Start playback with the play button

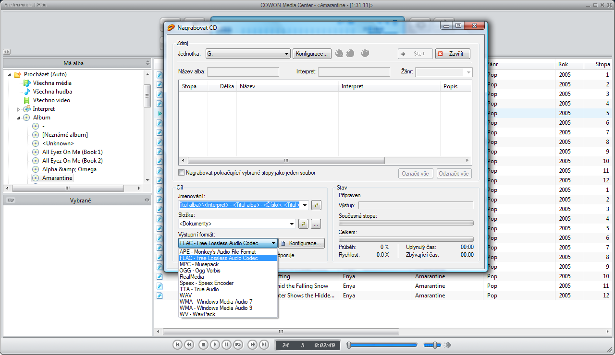(215, 344)
